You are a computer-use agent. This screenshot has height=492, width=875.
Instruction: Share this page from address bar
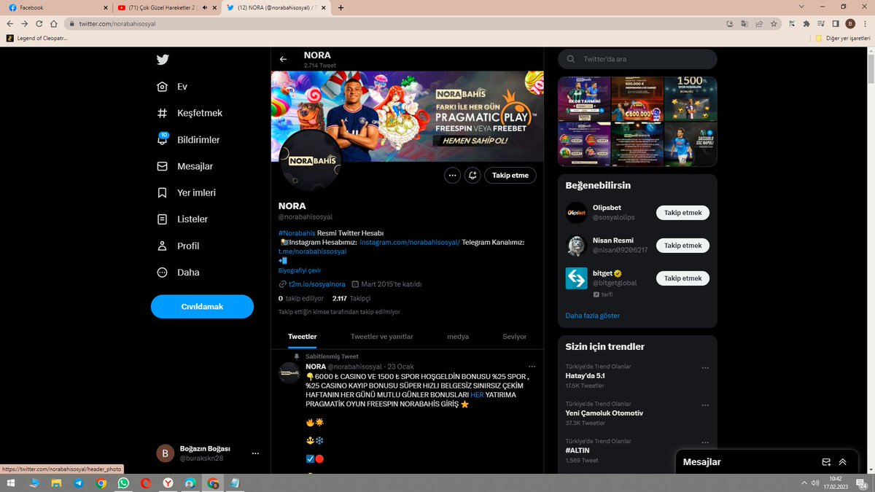759,23
